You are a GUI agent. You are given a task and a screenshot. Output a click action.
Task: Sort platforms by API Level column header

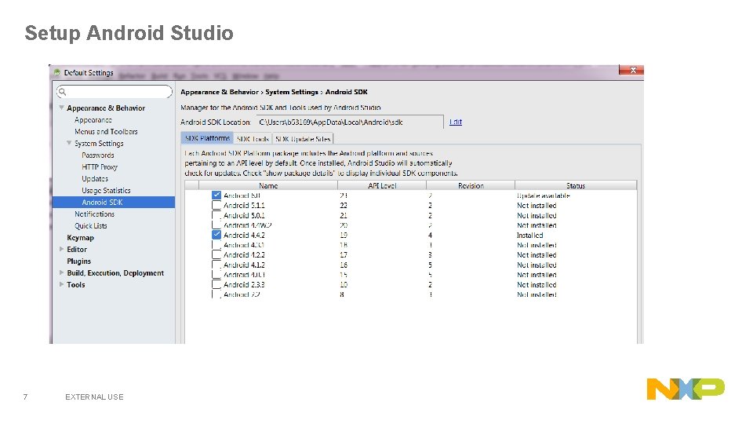tap(382, 185)
